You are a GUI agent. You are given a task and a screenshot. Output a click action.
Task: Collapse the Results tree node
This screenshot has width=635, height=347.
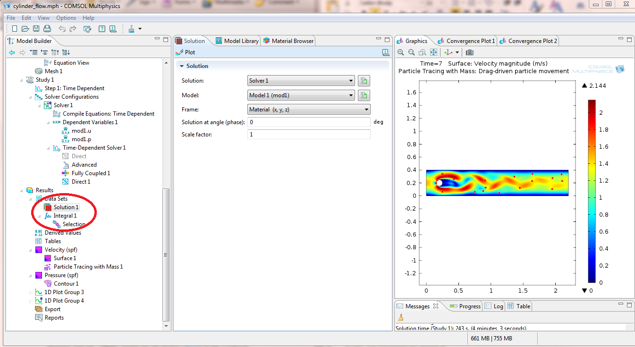21,190
